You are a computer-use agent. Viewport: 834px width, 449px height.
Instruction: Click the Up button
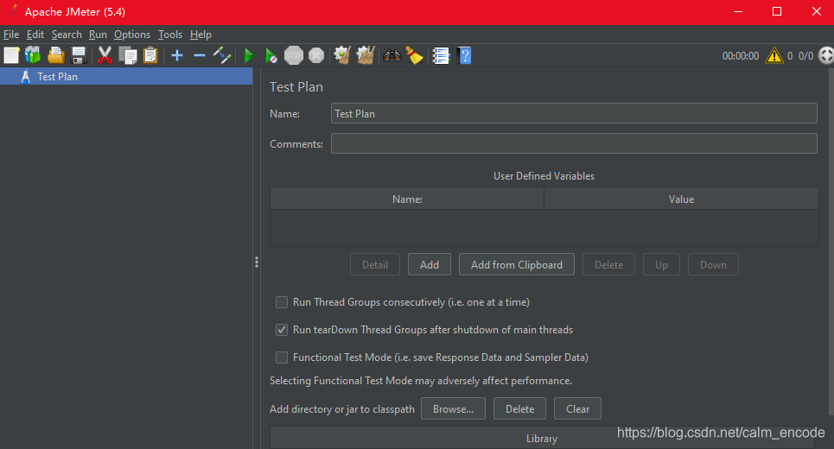[661, 264]
